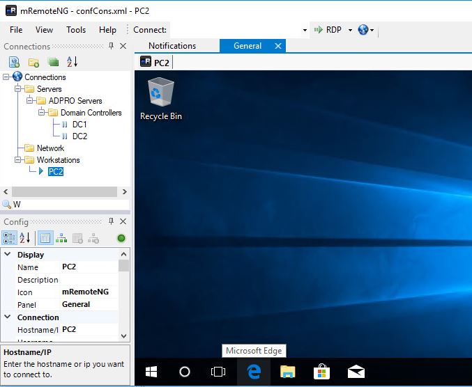Move the tree horizontal scrollbar left arrow
This screenshot has width=472, height=387.
click(6, 191)
